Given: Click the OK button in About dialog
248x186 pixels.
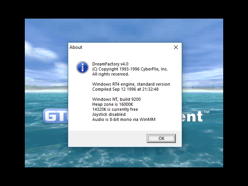Looking at the screenshot, I should tap(161, 138).
